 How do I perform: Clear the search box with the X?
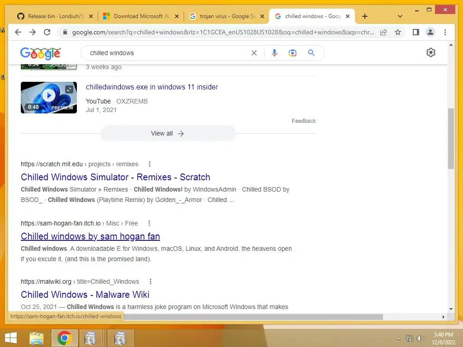[x=254, y=53]
